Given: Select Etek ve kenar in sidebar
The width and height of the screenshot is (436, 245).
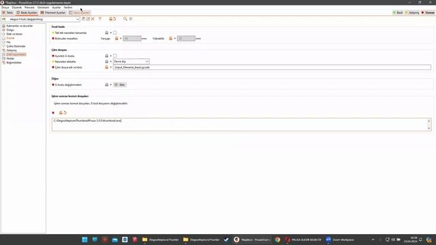Looking at the screenshot, I should coord(14,34).
